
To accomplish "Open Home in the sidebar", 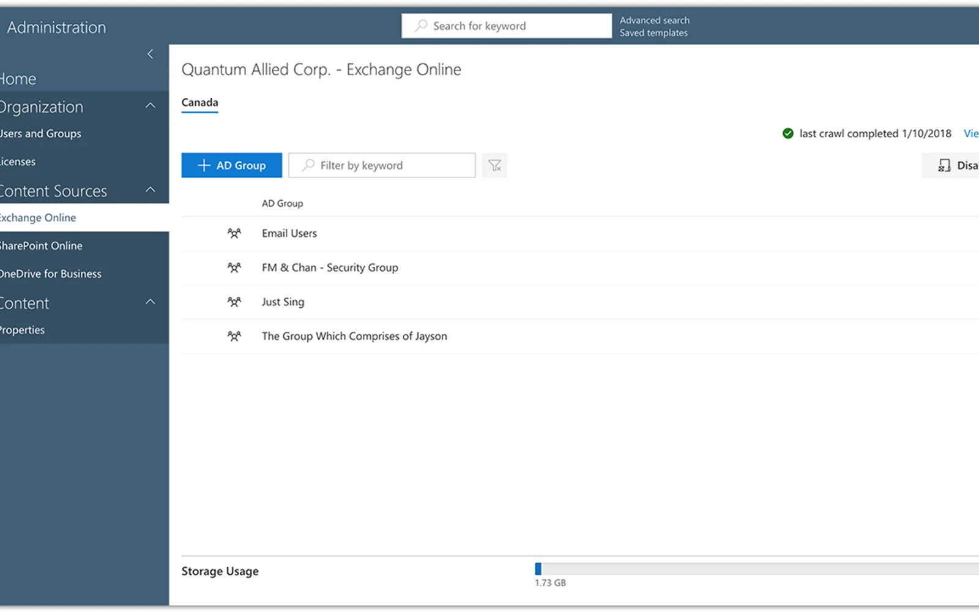I will pos(18,79).
